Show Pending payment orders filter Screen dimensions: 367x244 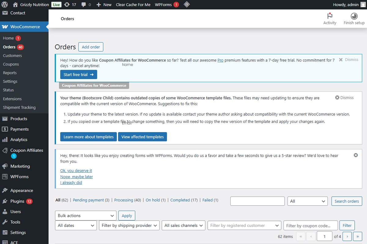91,200
